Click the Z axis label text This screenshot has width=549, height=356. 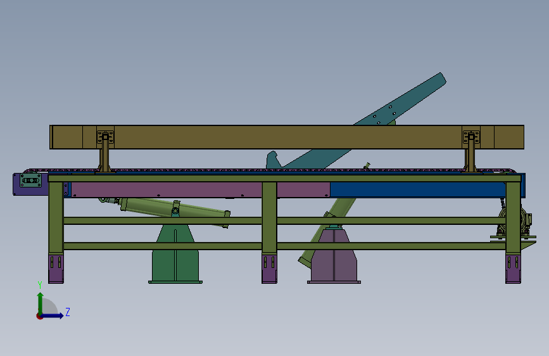[68, 312]
